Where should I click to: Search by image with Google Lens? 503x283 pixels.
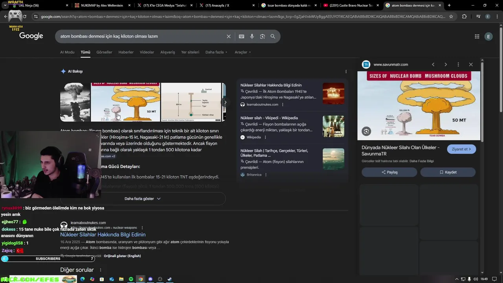(x=263, y=37)
